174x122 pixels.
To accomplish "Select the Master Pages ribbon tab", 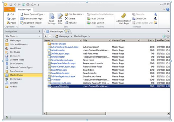I will 25,9.
